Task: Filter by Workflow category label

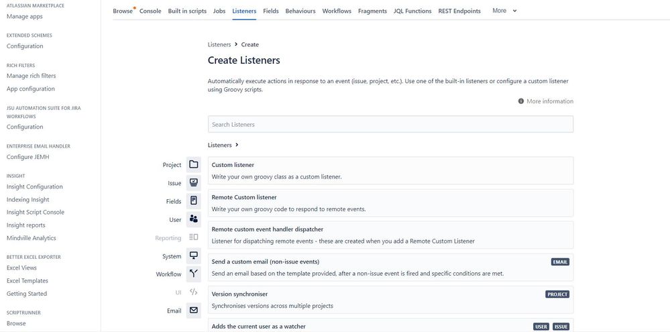Action: 168,274
